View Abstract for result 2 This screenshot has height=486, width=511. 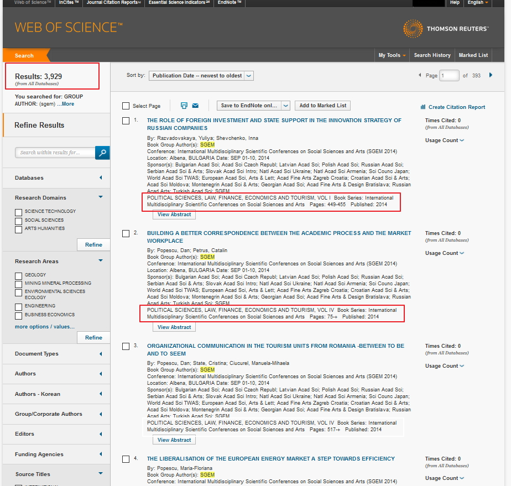tap(174, 327)
